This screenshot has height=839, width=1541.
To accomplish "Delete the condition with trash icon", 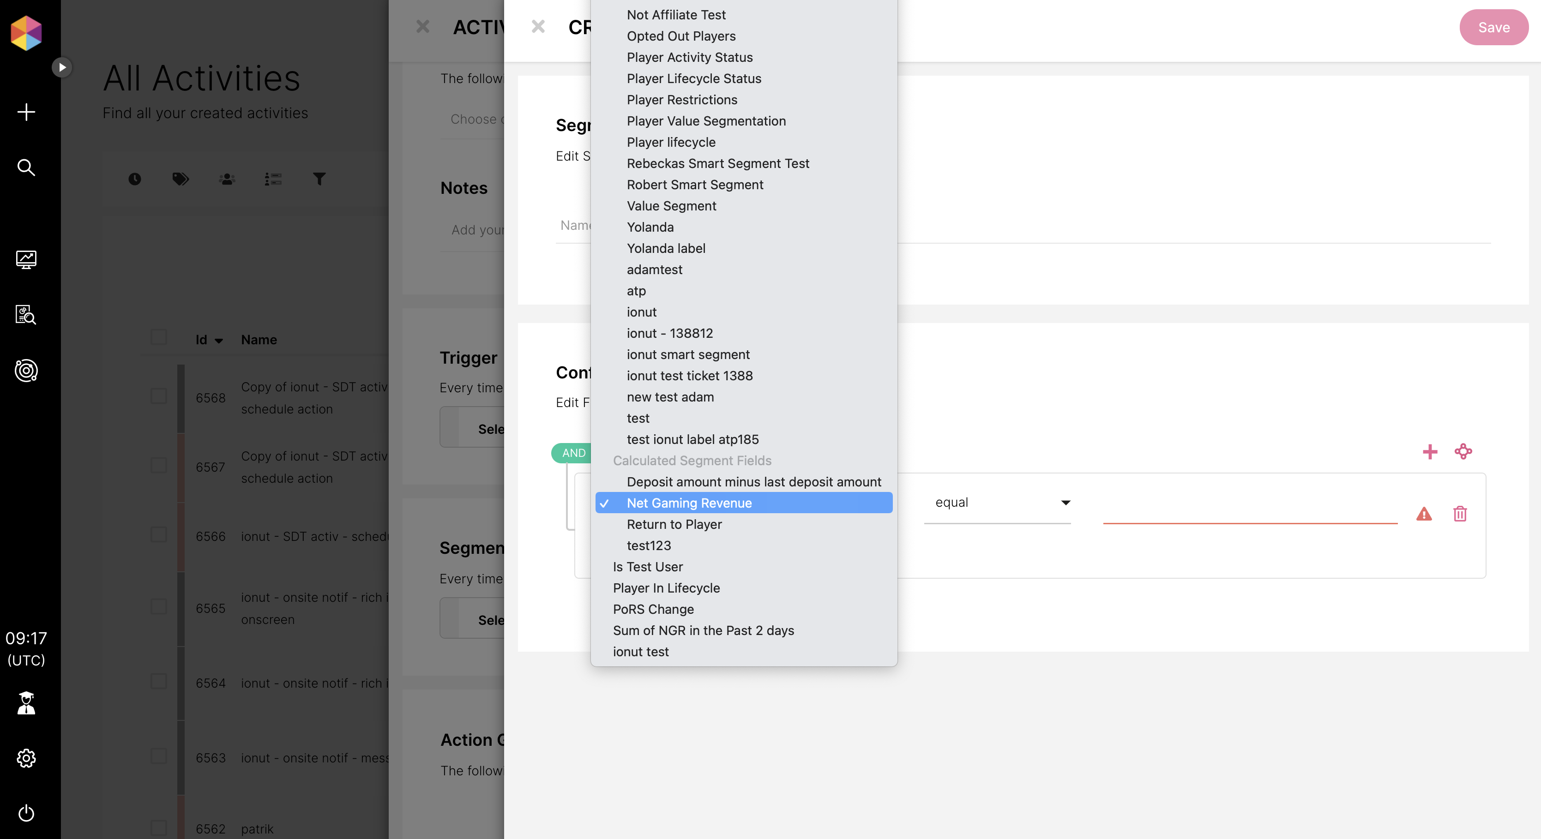I will pyautogui.click(x=1460, y=514).
